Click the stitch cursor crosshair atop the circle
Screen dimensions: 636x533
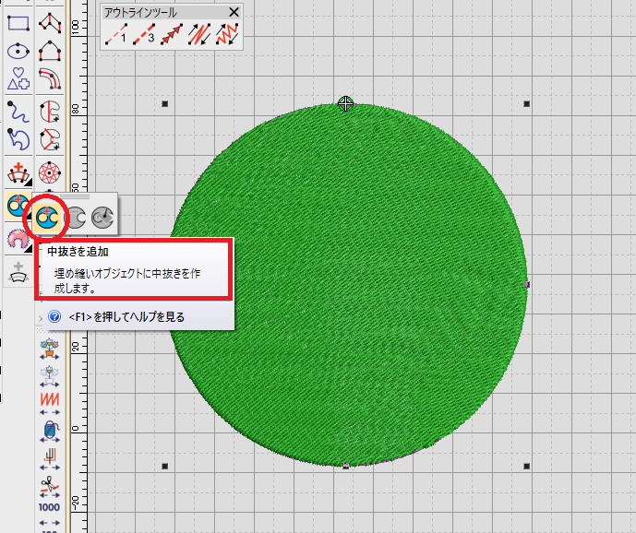pyautogui.click(x=345, y=104)
